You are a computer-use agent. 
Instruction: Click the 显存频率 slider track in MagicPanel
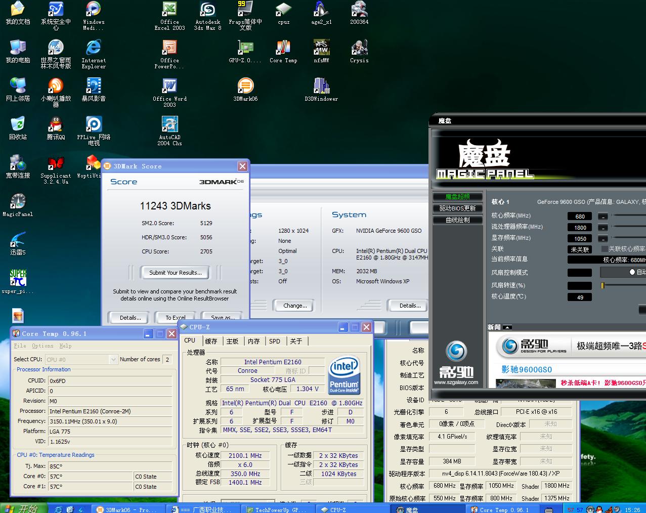pos(629,238)
